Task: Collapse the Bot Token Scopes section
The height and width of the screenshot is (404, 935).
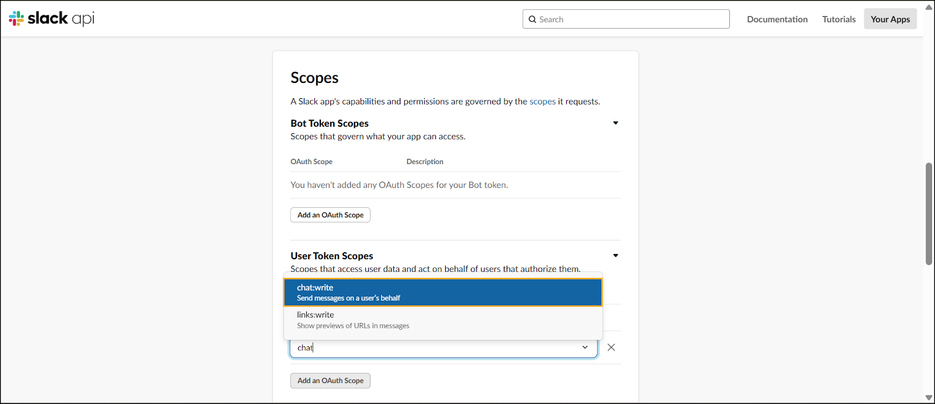Action: [x=615, y=123]
